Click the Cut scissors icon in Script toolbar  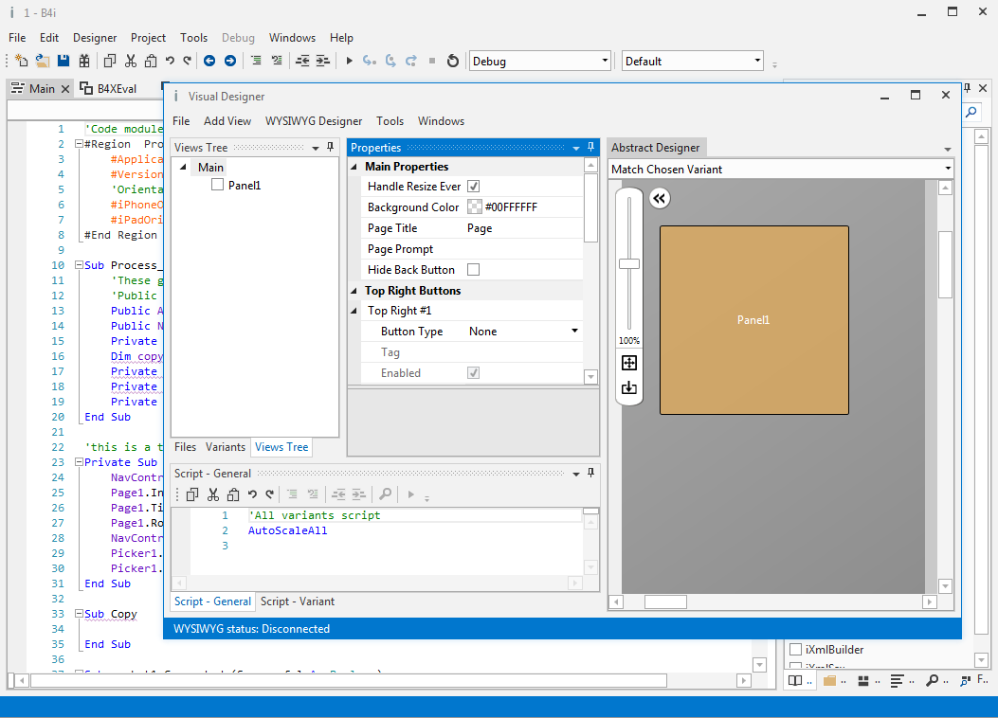213,494
